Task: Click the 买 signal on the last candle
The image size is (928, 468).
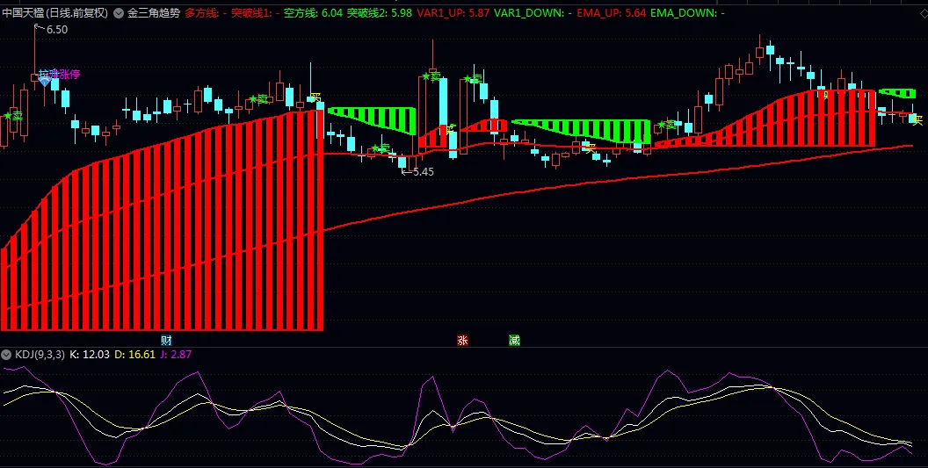Action: coord(918,120)
